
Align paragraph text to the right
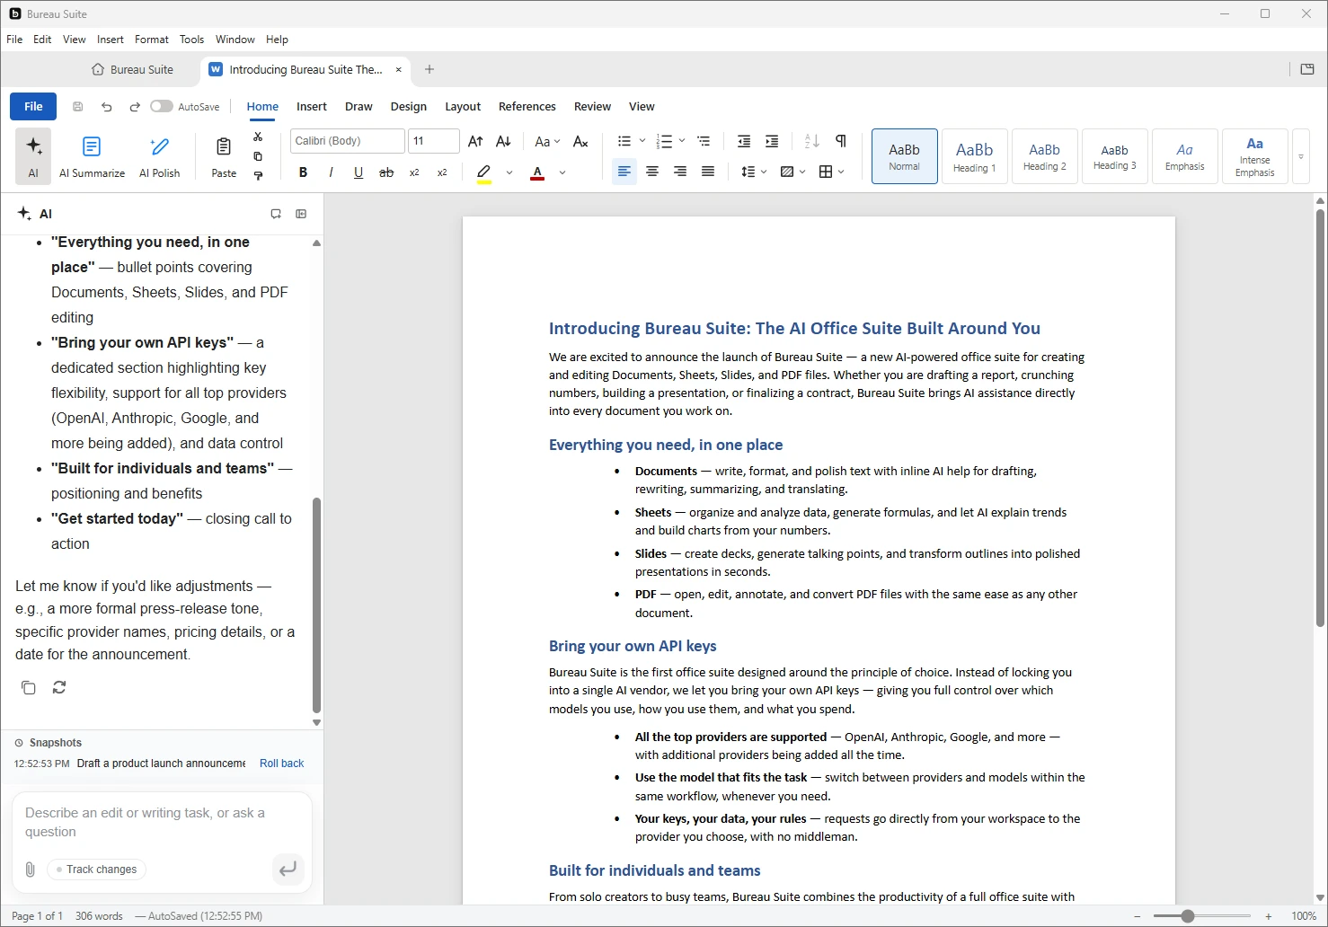click(680, 172)
